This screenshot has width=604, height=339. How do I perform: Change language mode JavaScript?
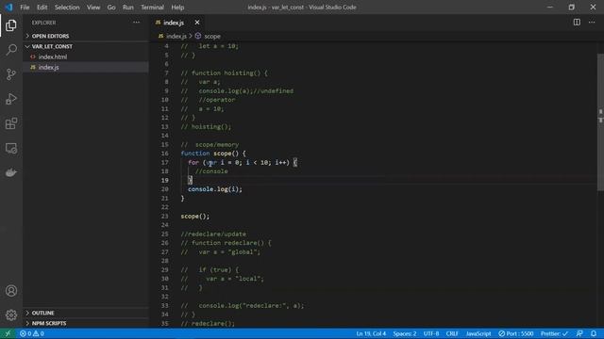click(x=478, y=333)
